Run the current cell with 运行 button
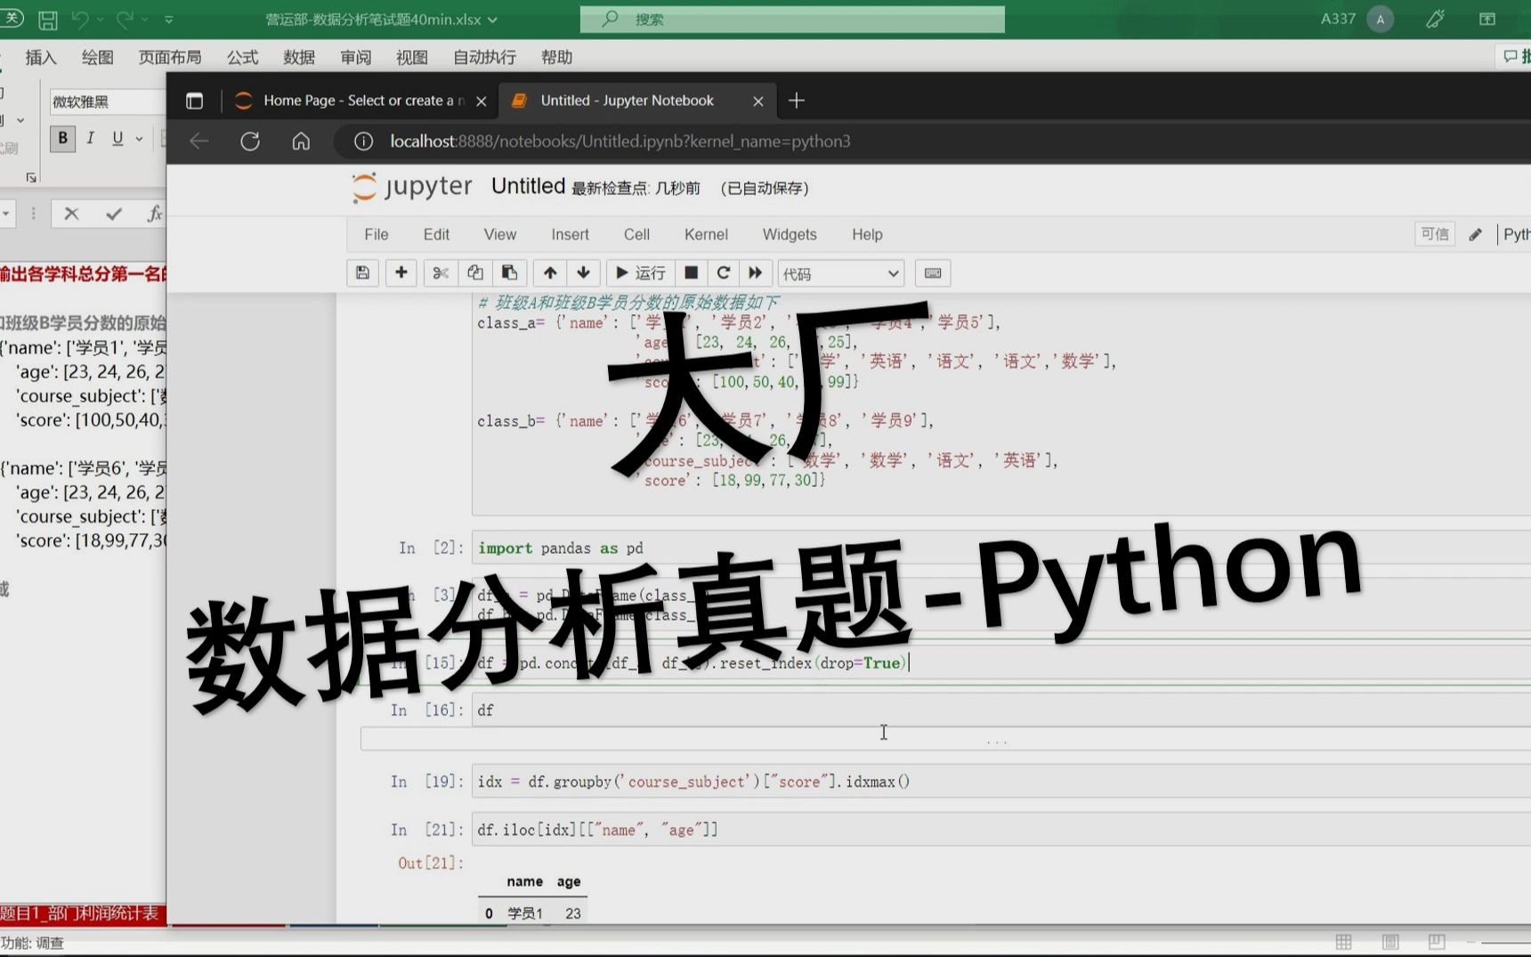The width and height of the screenshot is (1531, 957). click(640, 273)
